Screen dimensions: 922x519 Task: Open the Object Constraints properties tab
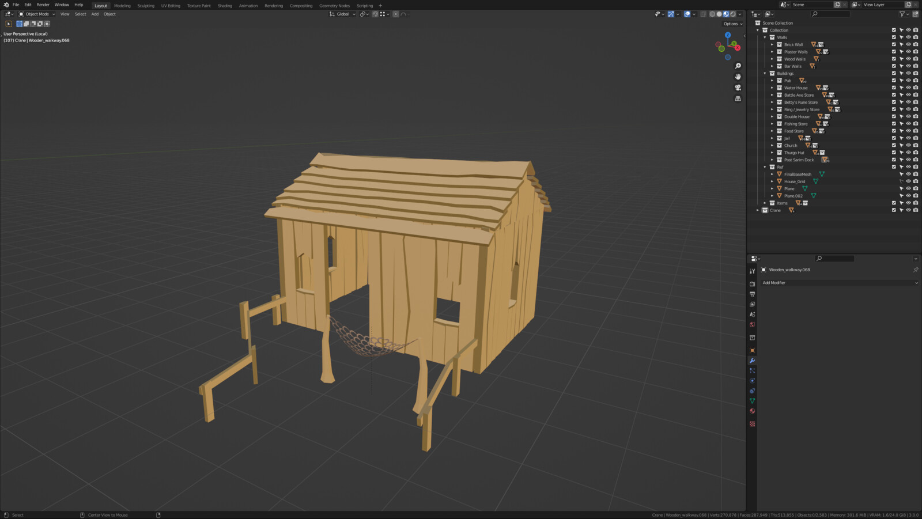(752, 391)
